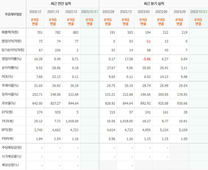The height and width of the screenshot is (170, 208).
Task: Click the 영업이익(억원) row label
Action: (11, 41)
